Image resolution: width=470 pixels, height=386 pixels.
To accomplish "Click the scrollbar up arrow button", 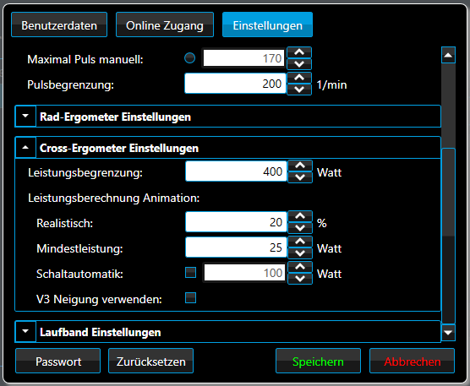I will pyautogui.click(x=448, y=55).
